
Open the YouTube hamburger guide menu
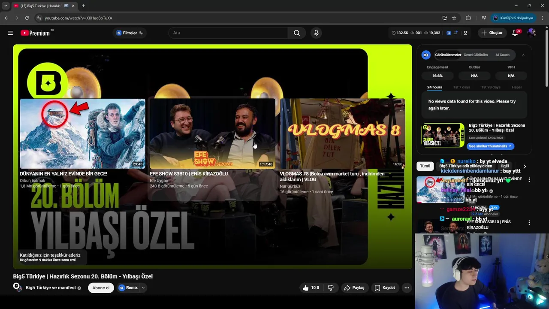[10, 33]
